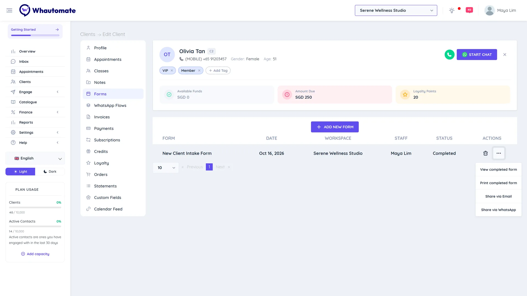Go to page 1 in pagination
The width and height of the screenshot is (527, 296).
[x=209, y=167]
